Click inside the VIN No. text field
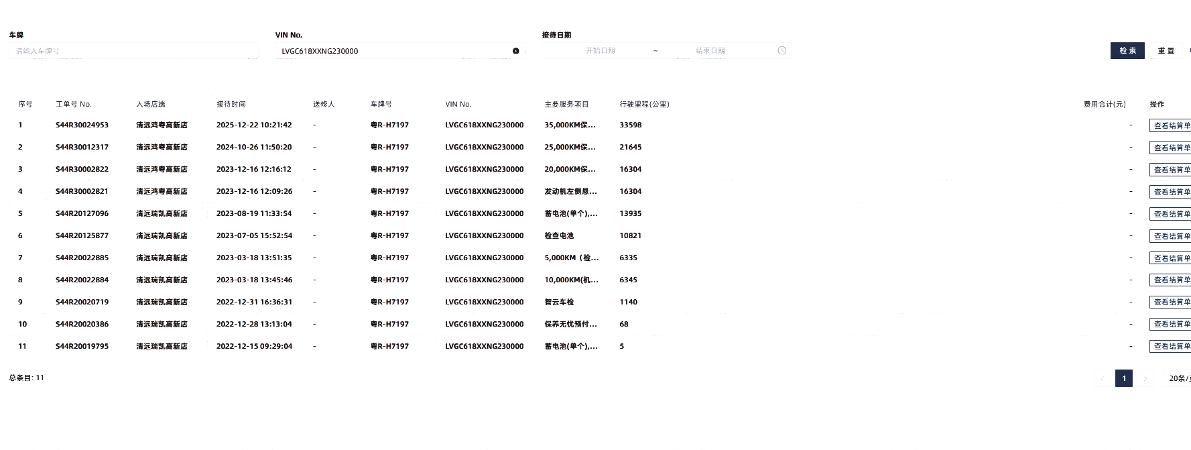 [392, 51]
